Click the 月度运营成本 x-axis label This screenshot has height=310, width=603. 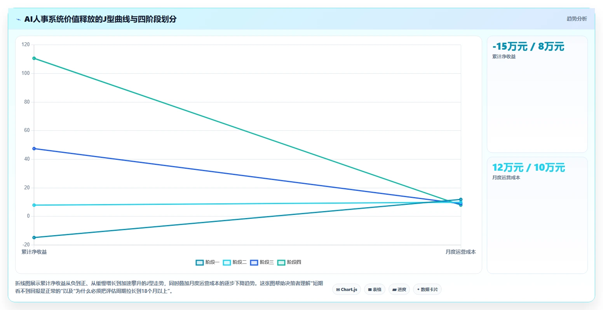pyautogui.click(x=460, y=252)
